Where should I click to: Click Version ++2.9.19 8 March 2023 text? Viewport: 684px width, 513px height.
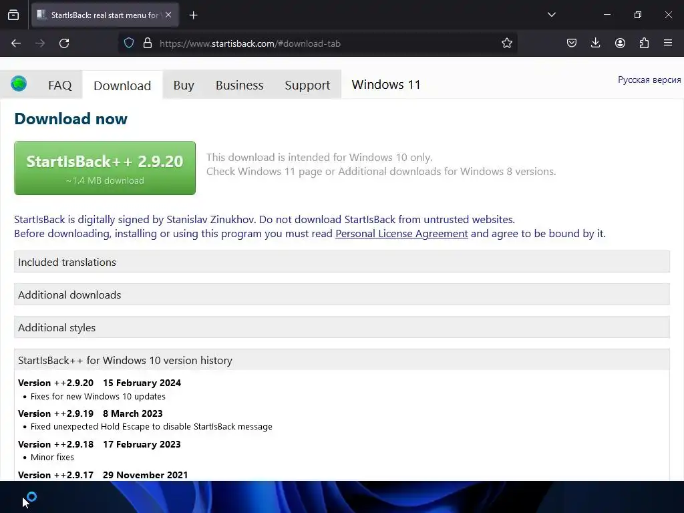point(90,413)
